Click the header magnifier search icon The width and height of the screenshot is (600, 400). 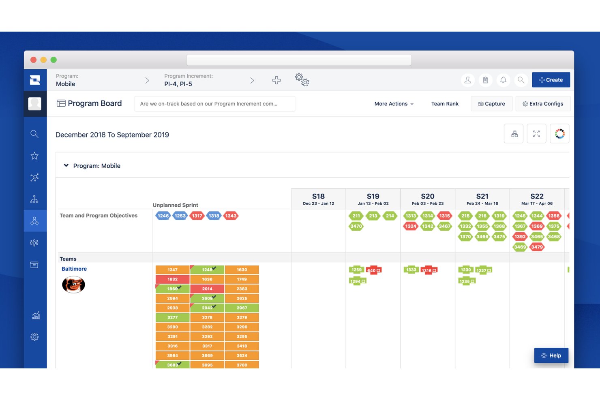pyautogui.click(x=521, y=80)
